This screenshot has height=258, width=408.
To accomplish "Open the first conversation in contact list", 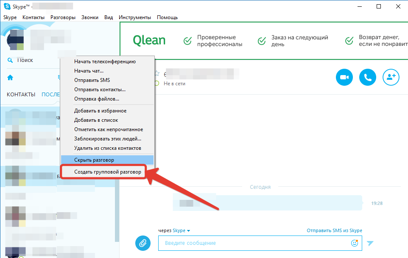I will (x=30, y=117).
